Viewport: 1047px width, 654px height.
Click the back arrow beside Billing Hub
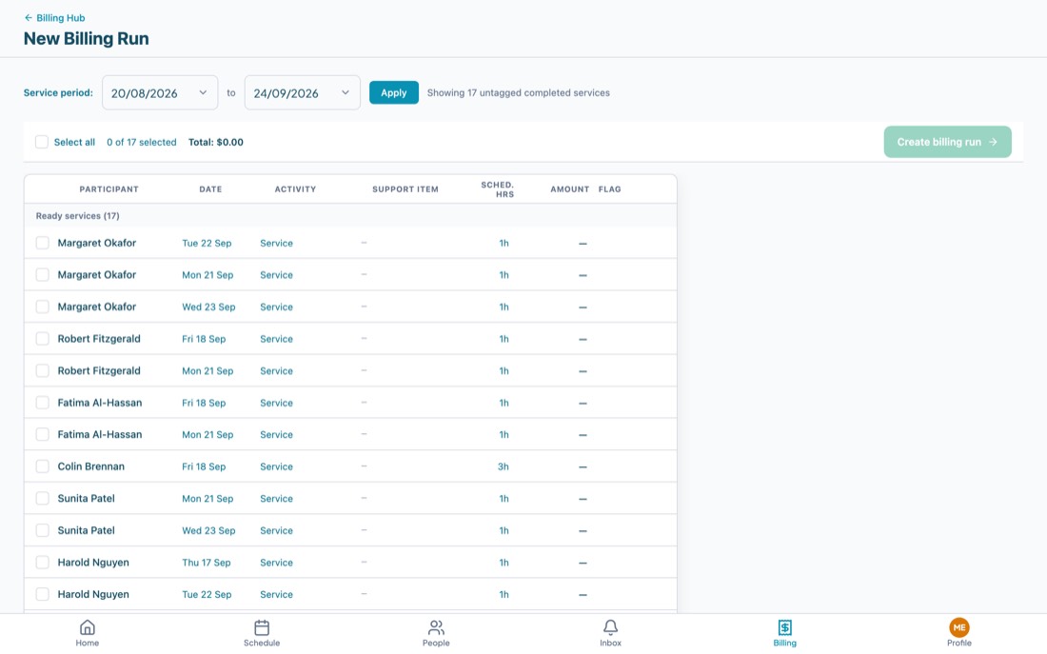point(28,18)
